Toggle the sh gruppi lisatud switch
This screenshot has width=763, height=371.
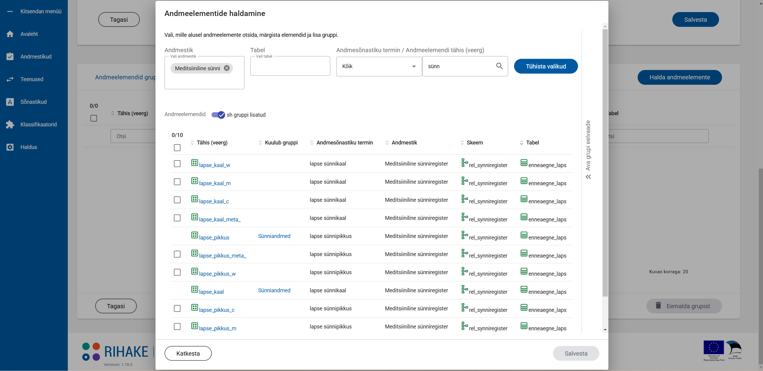coord(218,115)
